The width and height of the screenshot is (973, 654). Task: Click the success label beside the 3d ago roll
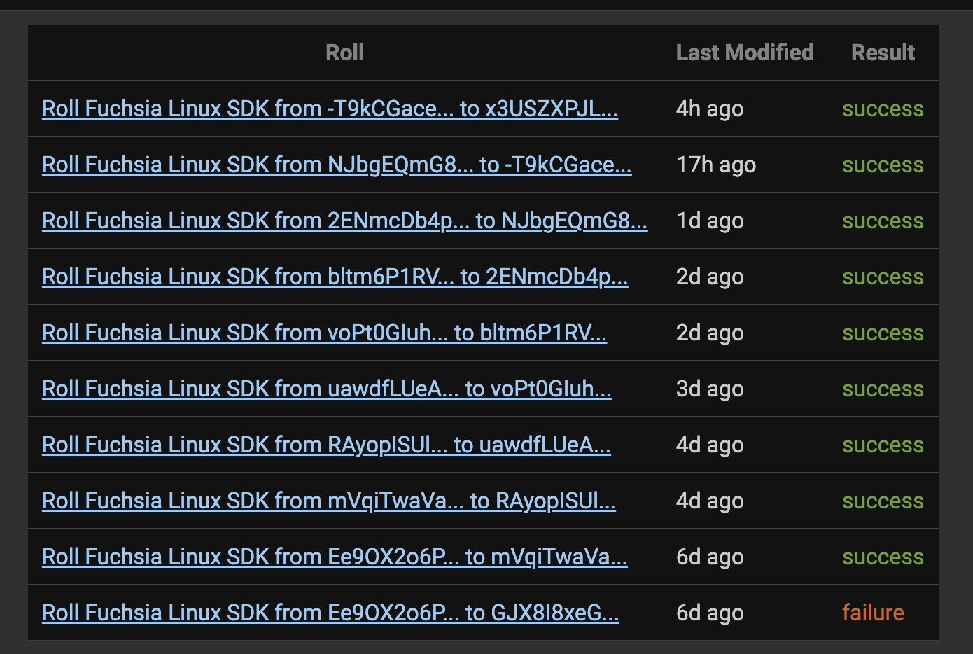pyautogui.click(x=883, y=389)
